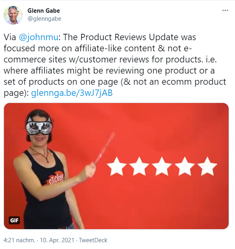Click the Product Reviews Update tweet text
The width and height of the screenshot is (235, 249).
coord(115,65)
